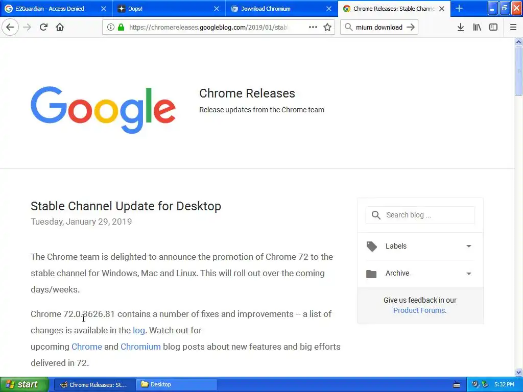Open page actions three-dots menu
Viewport: 523px width, 392px height.
click(x=313, y=27)
